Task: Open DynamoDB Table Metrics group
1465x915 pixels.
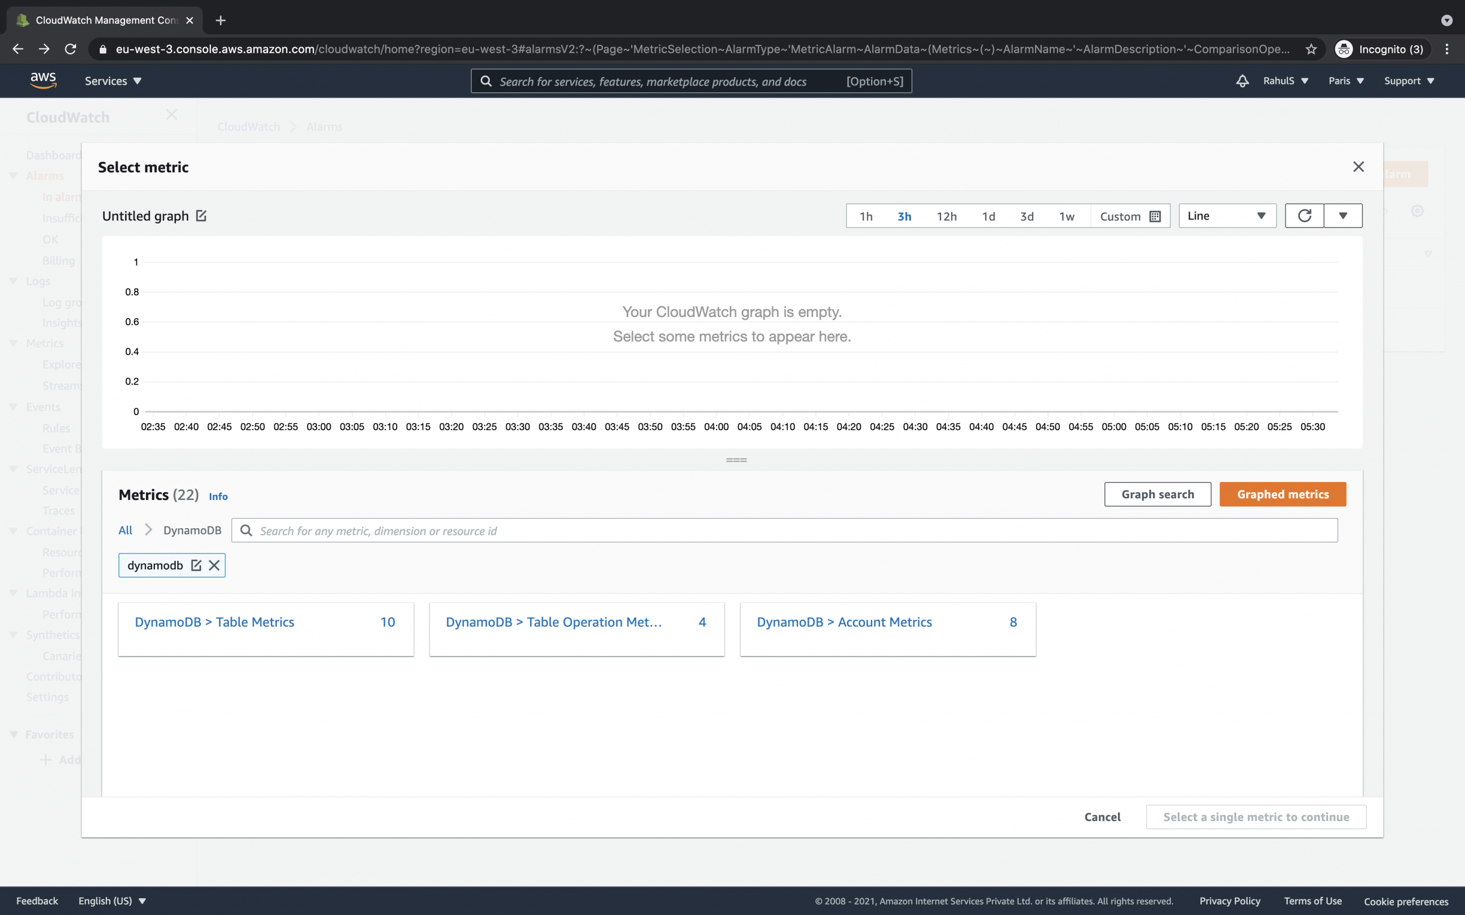Action: click(x=214, y=622)
